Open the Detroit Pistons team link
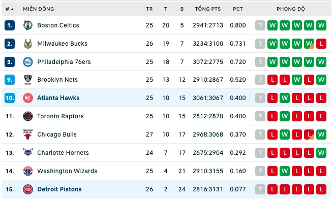 point(59,189)
